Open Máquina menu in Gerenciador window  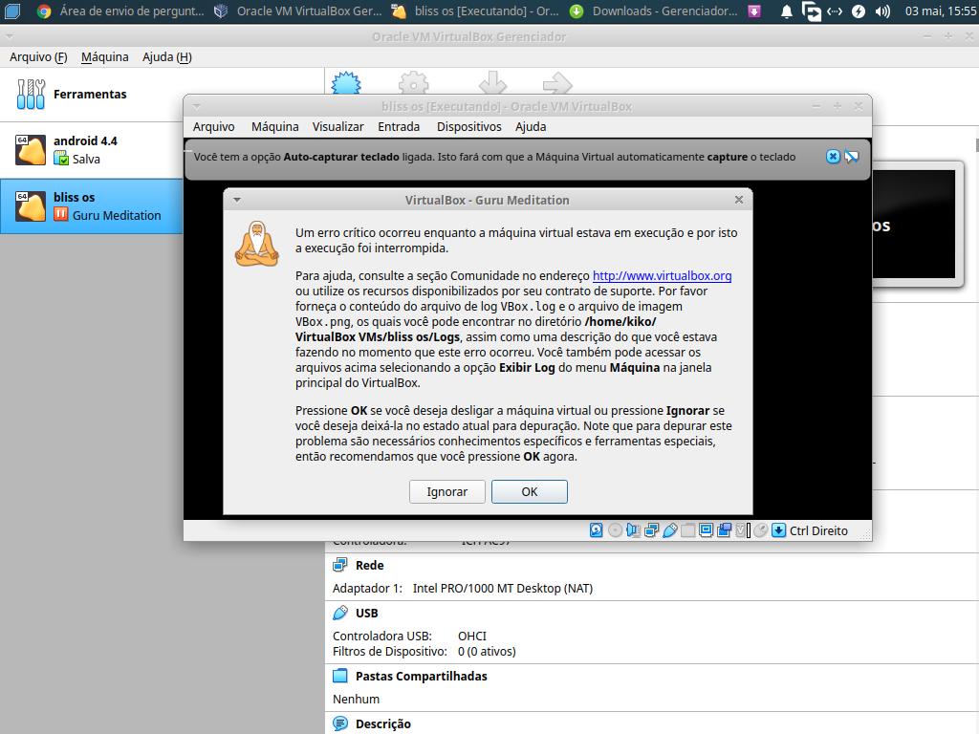[x=105, y=57]
